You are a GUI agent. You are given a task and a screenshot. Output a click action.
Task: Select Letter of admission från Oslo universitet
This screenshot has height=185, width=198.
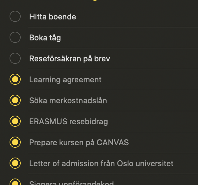[101, 163]
